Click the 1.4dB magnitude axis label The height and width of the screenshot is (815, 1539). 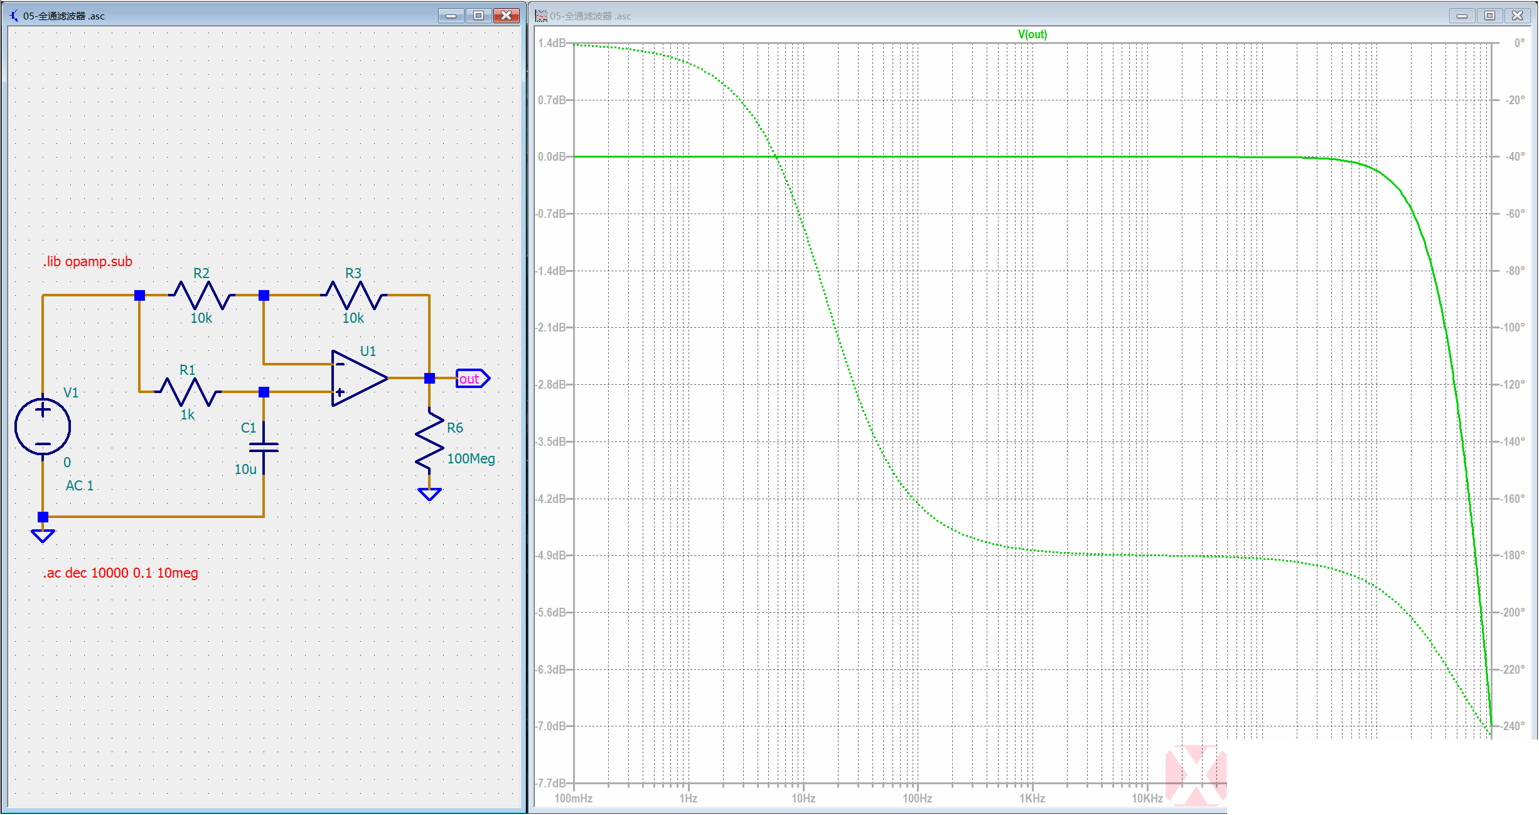(x=551, y=43)
